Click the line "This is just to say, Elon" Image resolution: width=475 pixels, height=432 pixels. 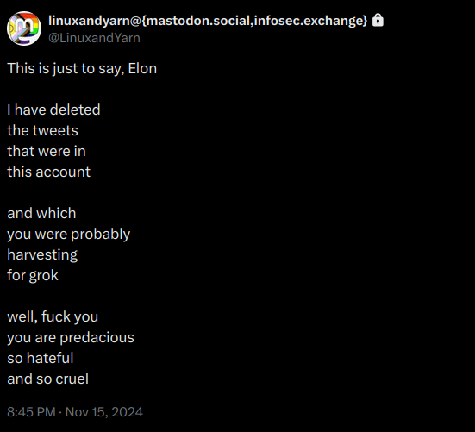82,69
